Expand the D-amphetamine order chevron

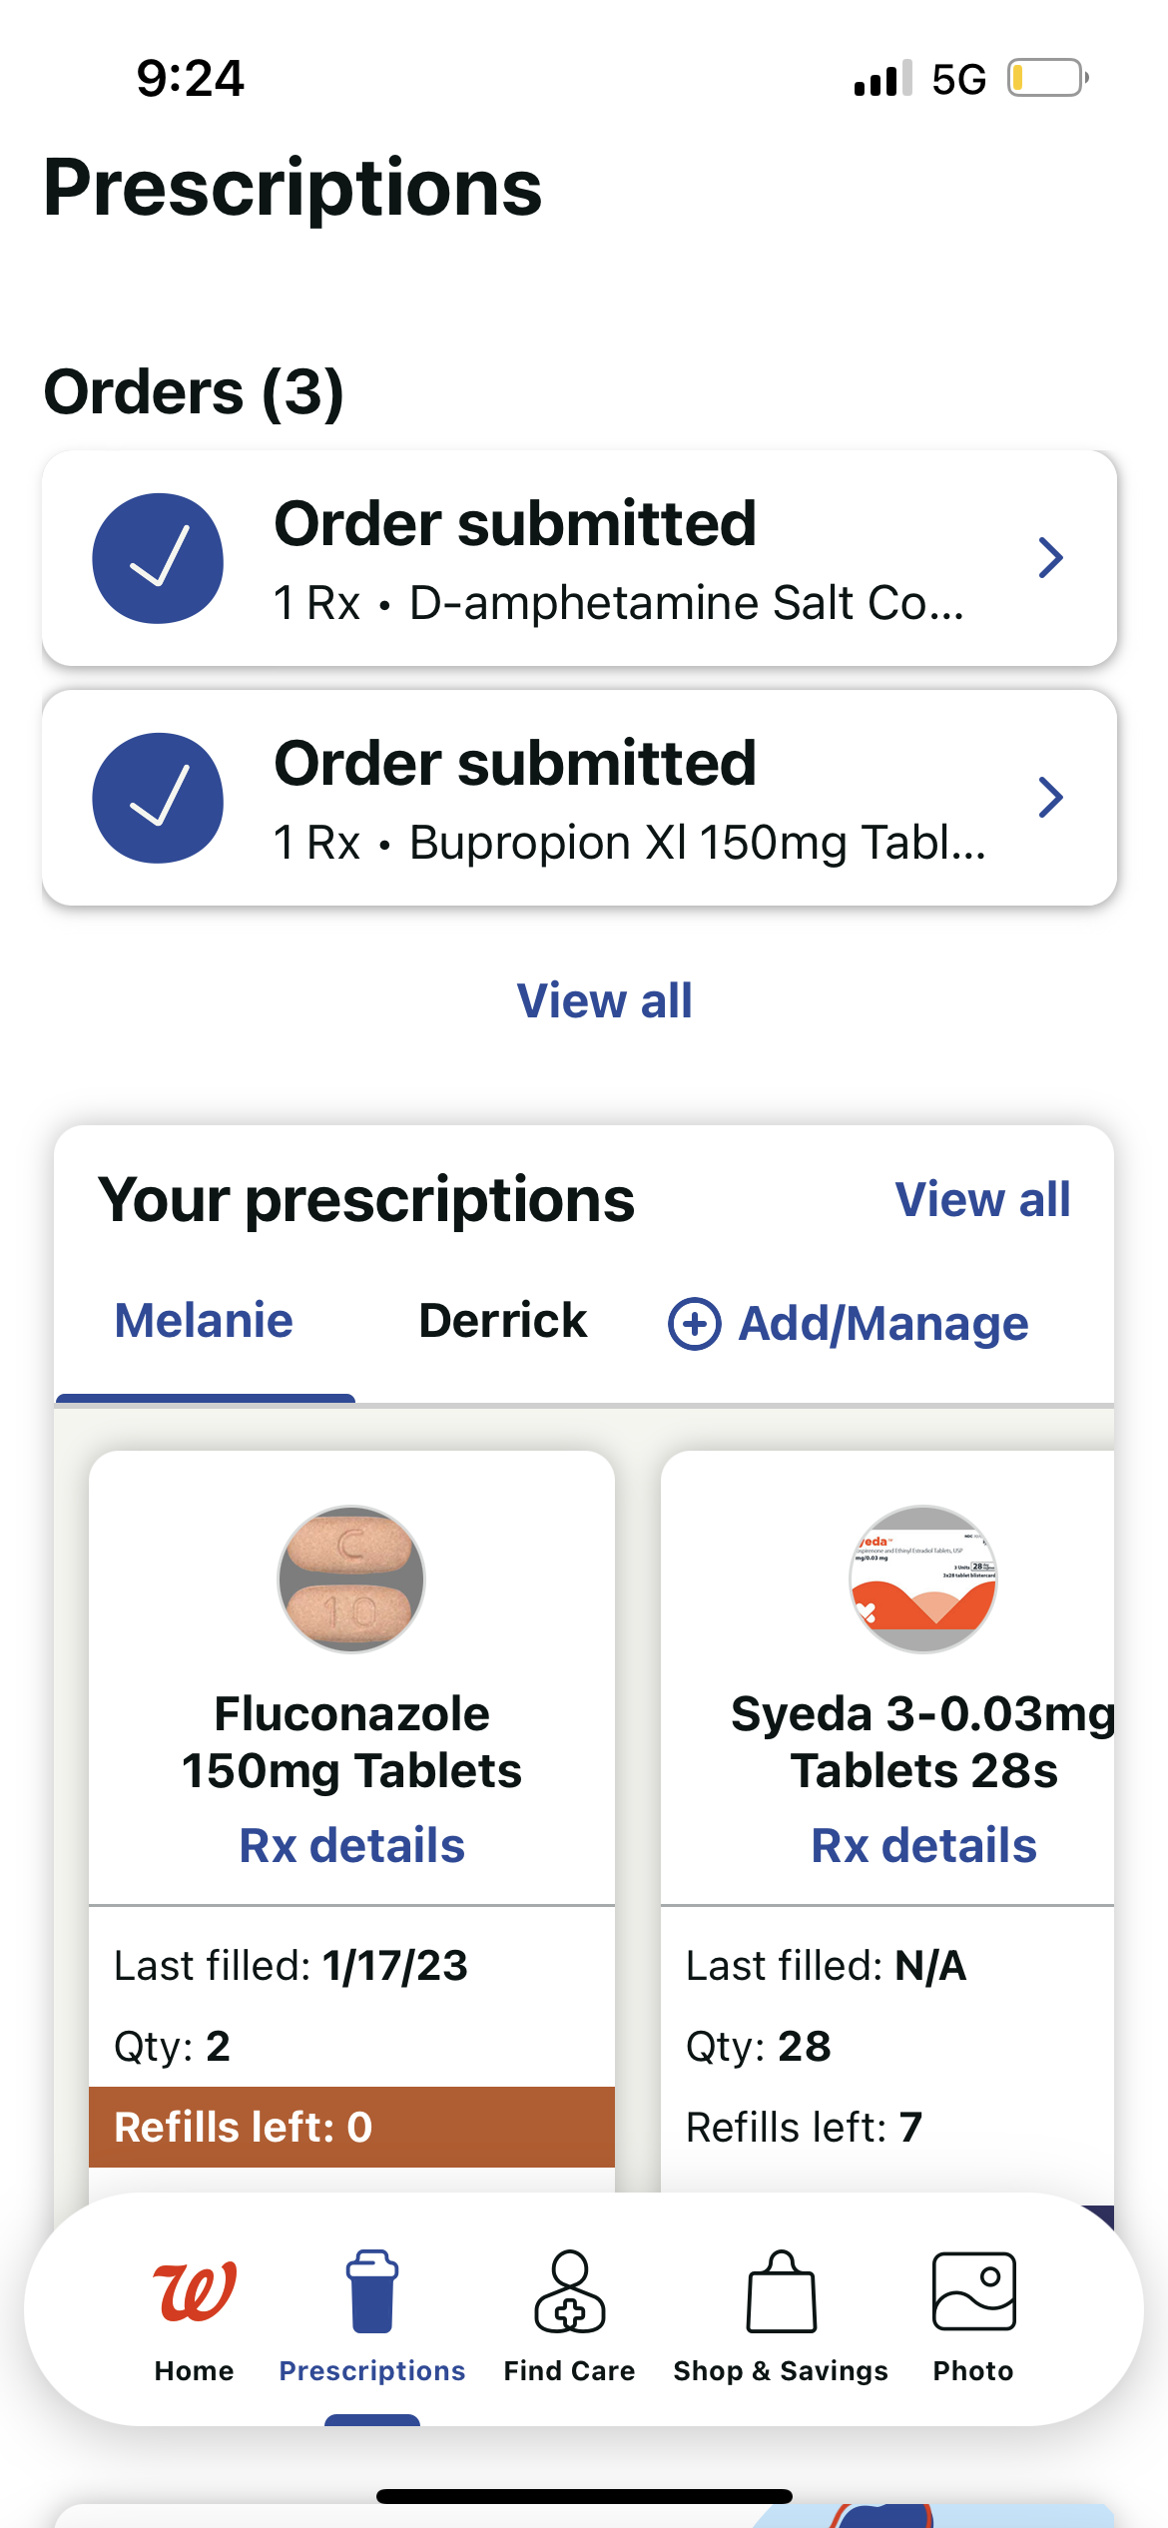tap(1050, 558)
